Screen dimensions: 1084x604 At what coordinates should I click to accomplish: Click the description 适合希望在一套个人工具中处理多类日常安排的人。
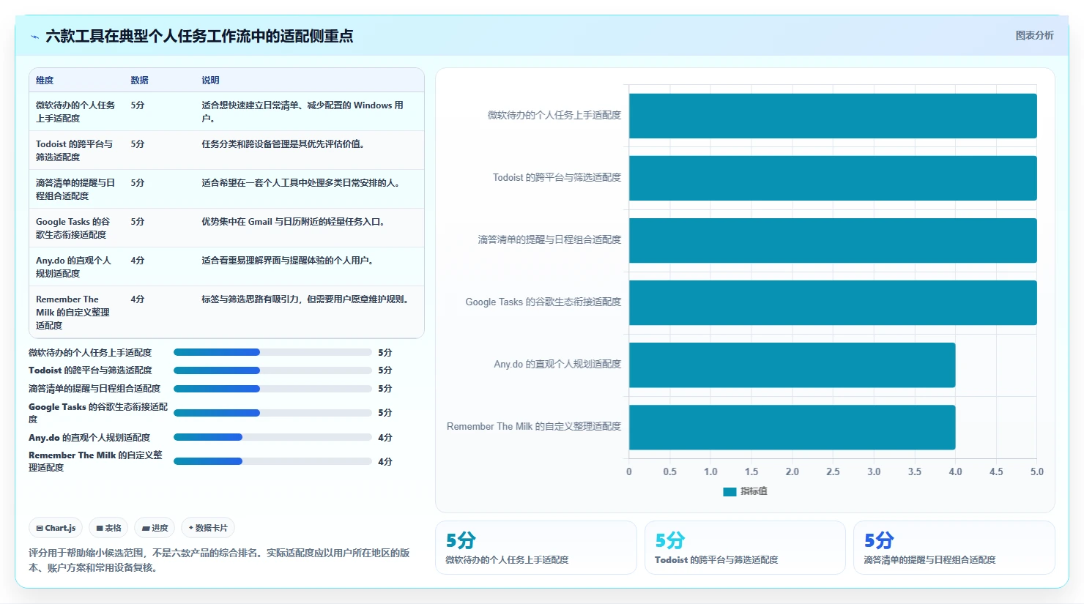coord(302,183)
